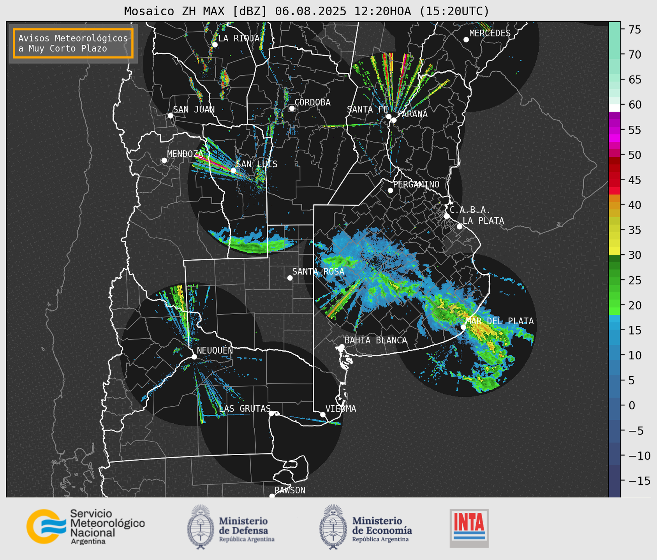This screenshot has height=560, width=657.
Task: Click the PARANÁ city marker
Action: (394, 120)
